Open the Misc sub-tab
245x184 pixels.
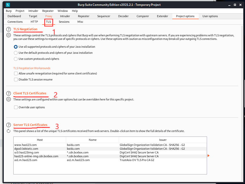[x=80, y=22]
